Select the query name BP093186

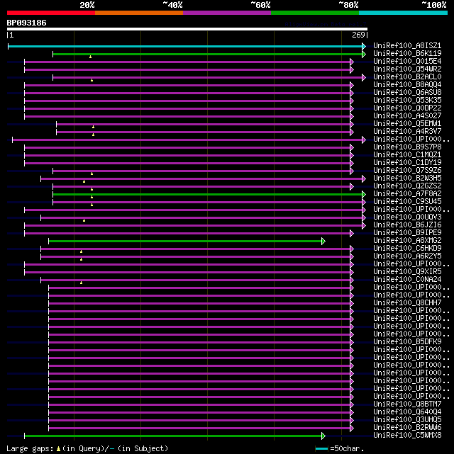[x=26, y=23]
